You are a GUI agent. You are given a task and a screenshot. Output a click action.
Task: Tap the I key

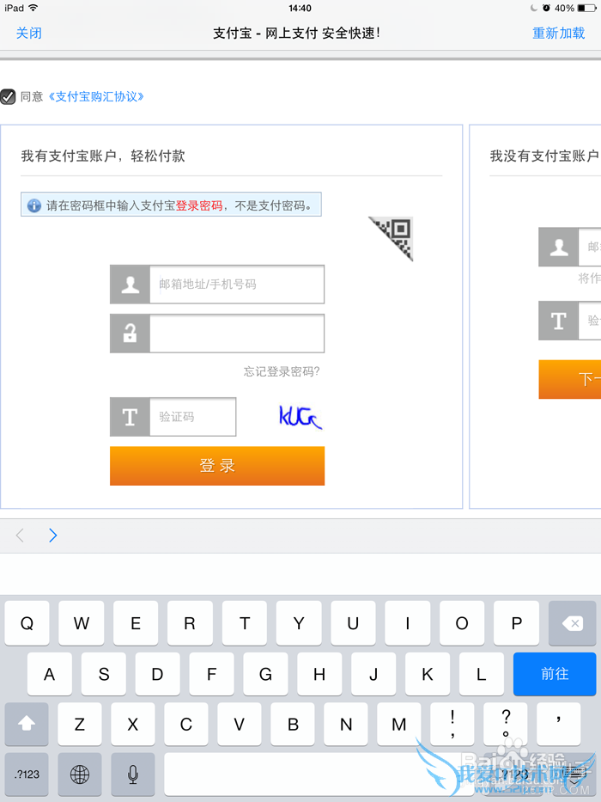(407, 623)
